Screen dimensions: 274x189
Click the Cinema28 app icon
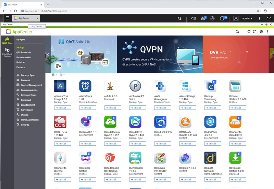point(85,122)
